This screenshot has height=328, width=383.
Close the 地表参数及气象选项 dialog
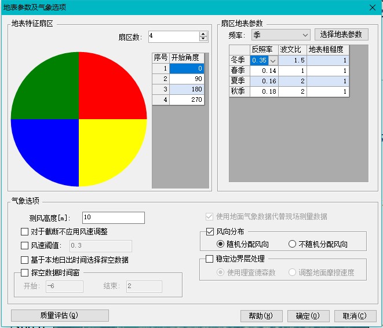(372, 7)
